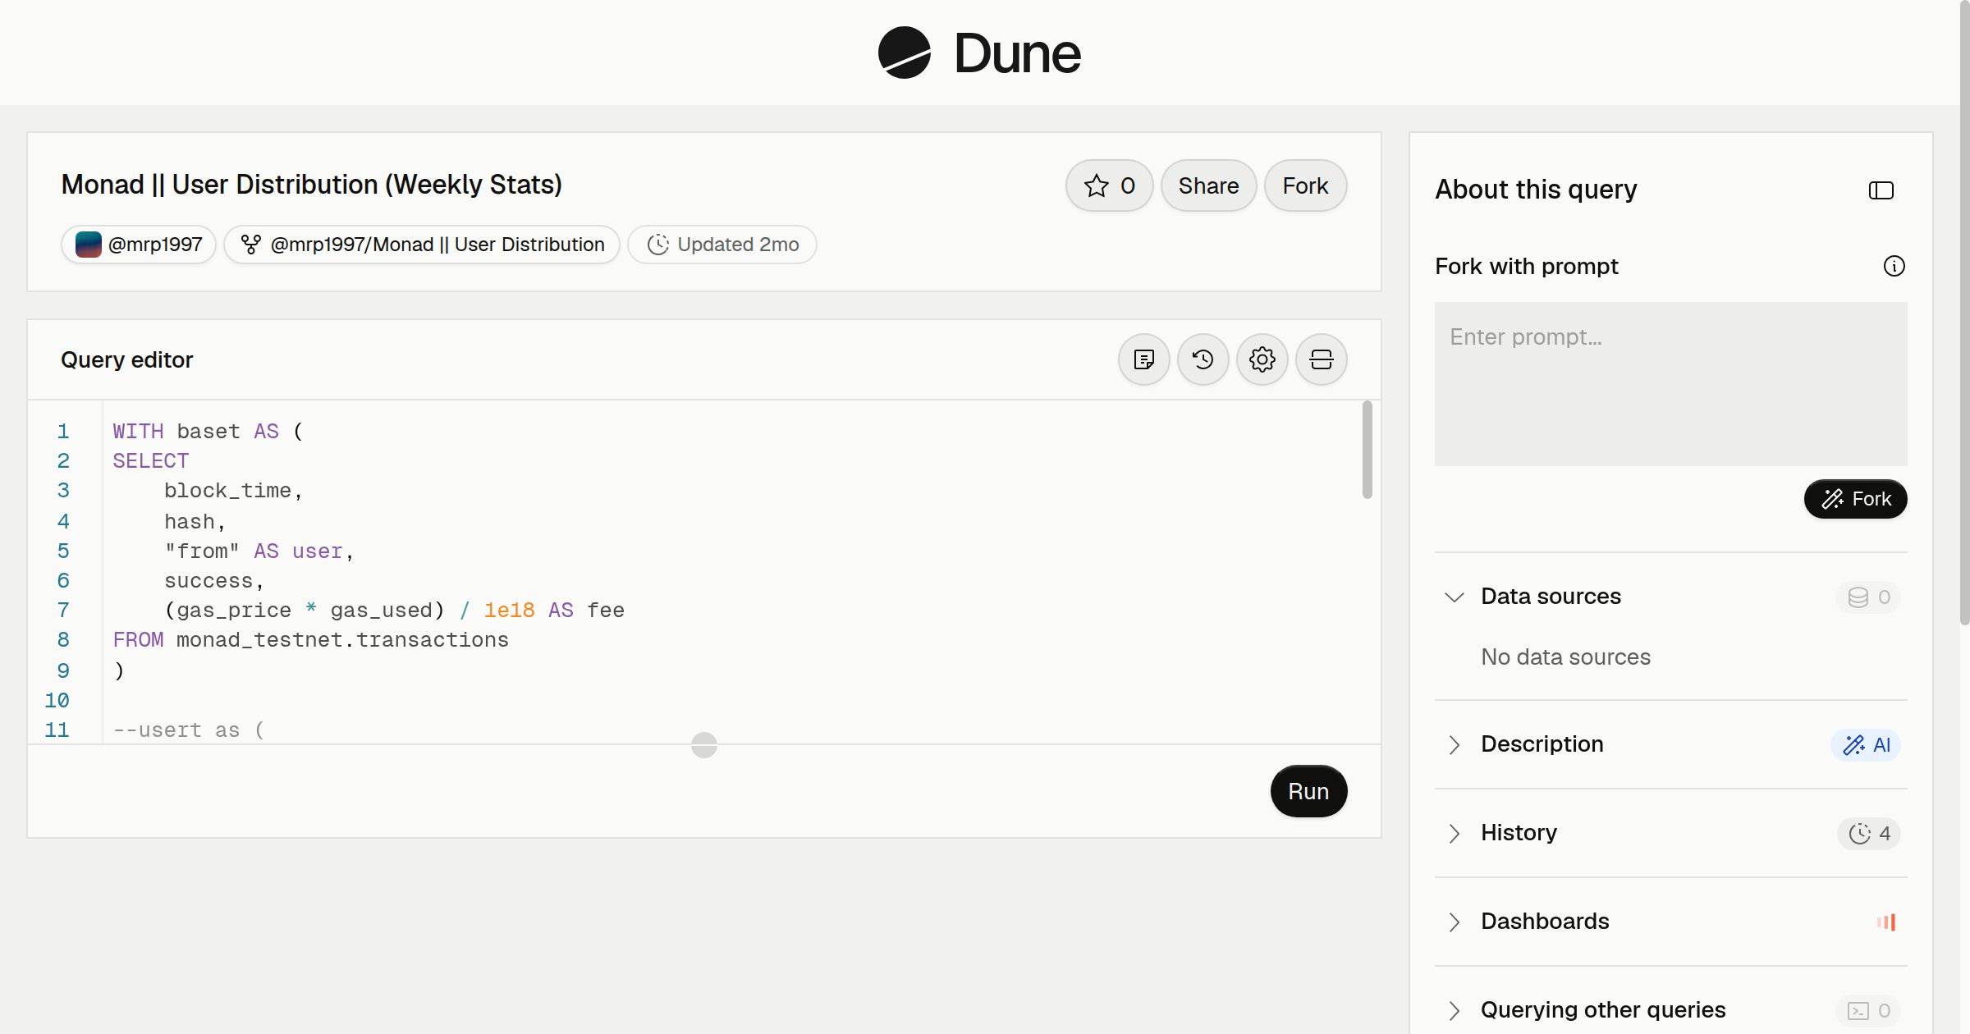Click the fork branch icon in source chip
Screen dimensions: 1970x1034
[x=250, y=245]
